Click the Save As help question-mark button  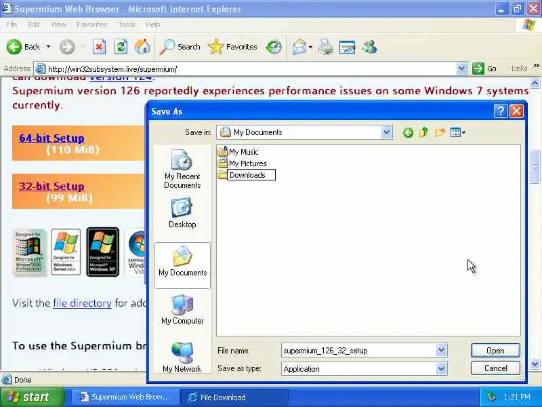[x=501, y=111]
